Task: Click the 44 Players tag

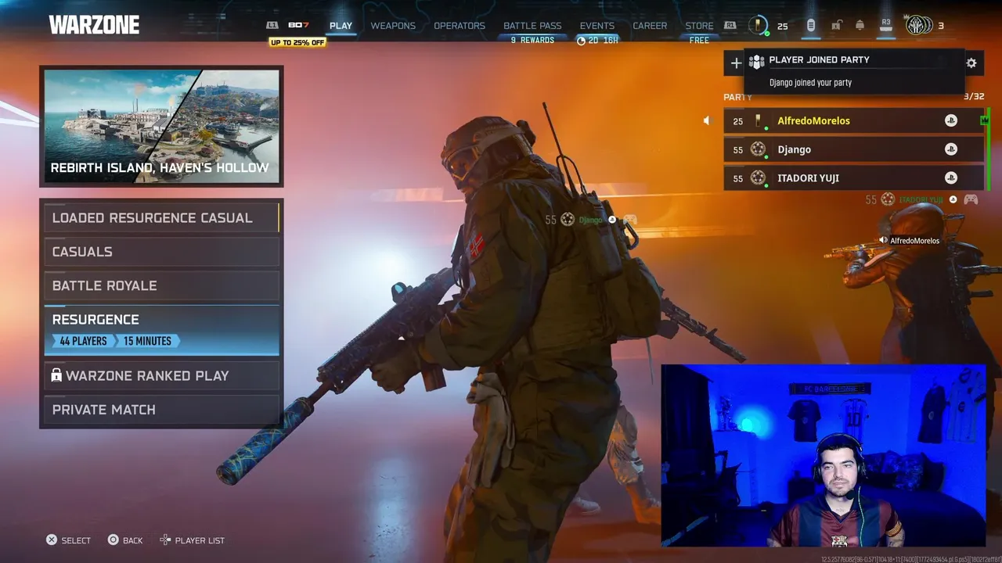Action: click(83, 341)
